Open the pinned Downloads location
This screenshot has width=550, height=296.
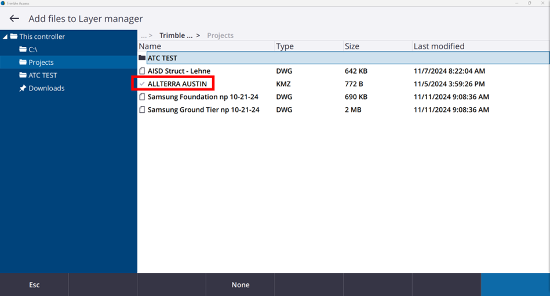[x=46, y=89]
